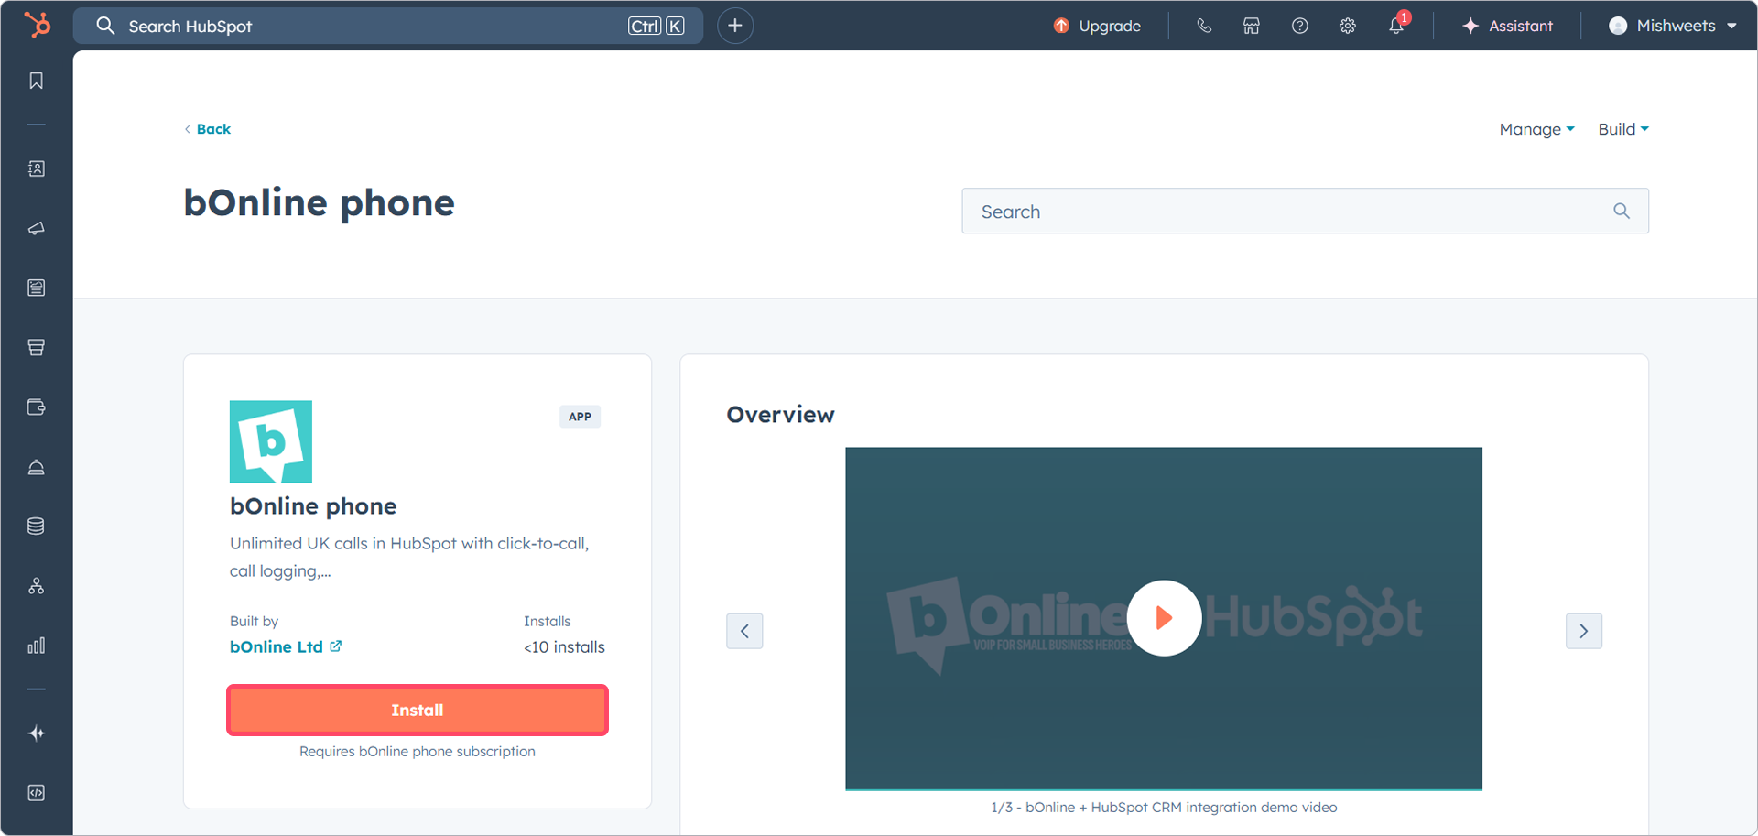Open the Data Management database sidebar icon
The height and width of the screenshot is (836, 1758).
[x=37, y=527]
